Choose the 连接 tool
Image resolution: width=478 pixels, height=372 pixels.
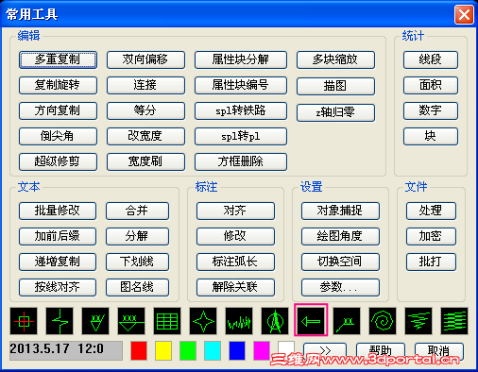pos(145,85)
